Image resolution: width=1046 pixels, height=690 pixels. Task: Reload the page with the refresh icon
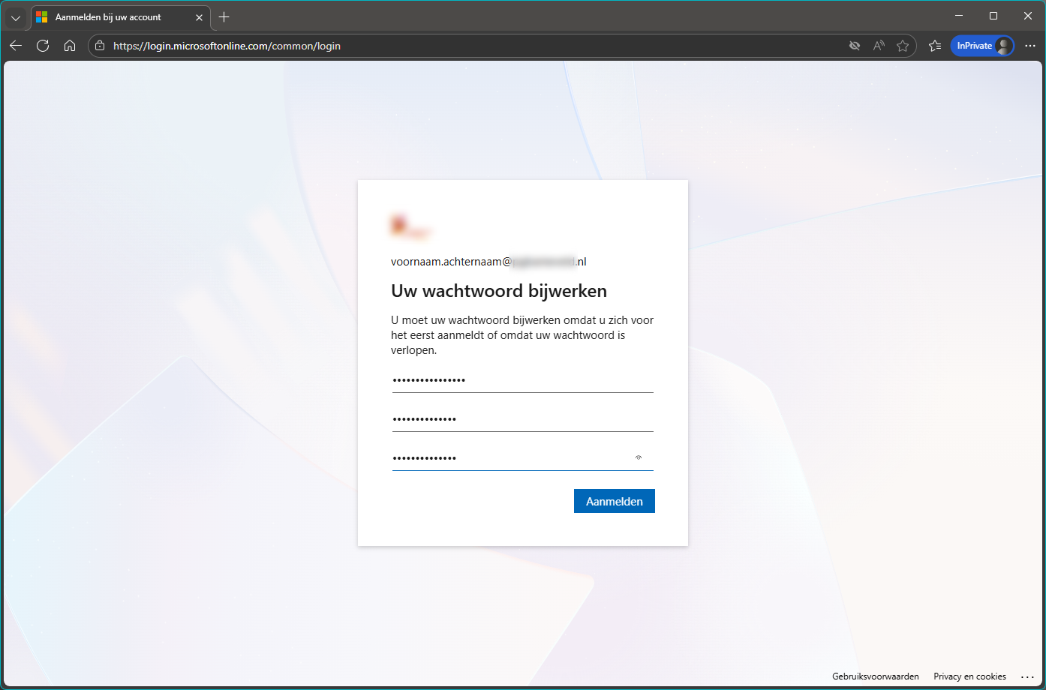click(x=43, y=46)
